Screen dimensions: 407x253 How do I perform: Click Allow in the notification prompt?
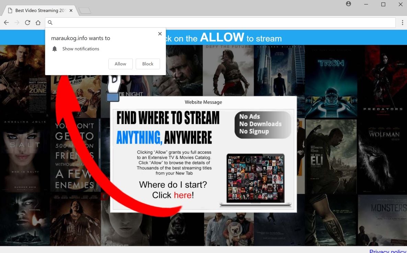120,64
